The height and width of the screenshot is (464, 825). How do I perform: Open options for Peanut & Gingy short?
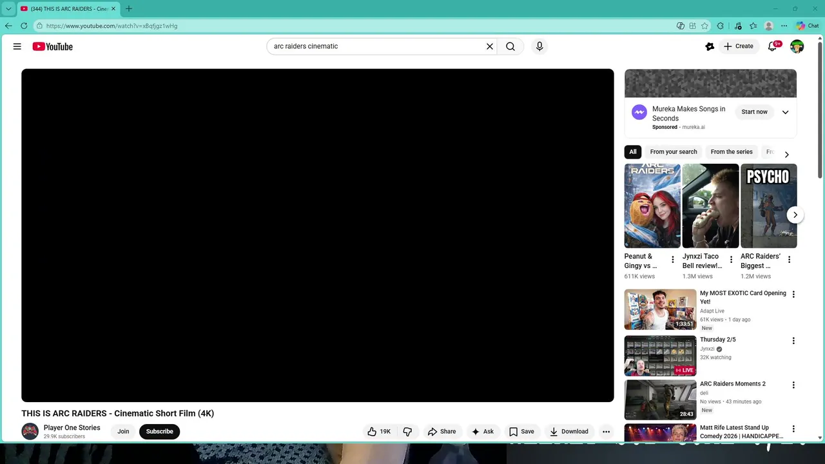click(673, 260)
